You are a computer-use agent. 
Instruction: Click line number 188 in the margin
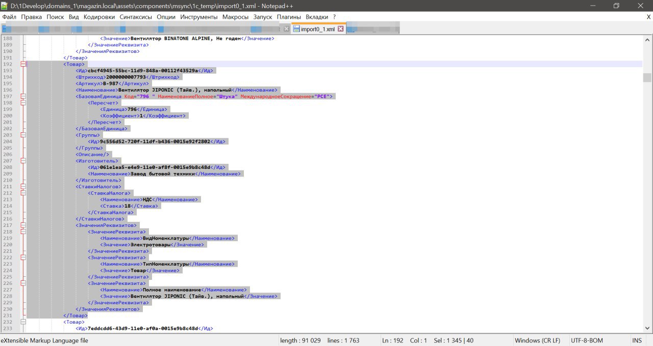click(8, 38)
